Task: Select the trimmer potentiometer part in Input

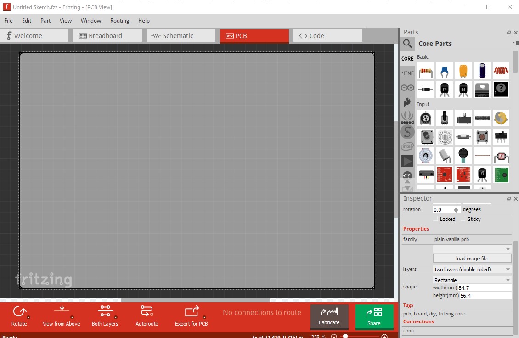Action: pos(426,118)
